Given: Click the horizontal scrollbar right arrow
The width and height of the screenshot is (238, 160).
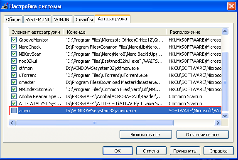Looking at the screenshot, I should click(x=218, y=123).
